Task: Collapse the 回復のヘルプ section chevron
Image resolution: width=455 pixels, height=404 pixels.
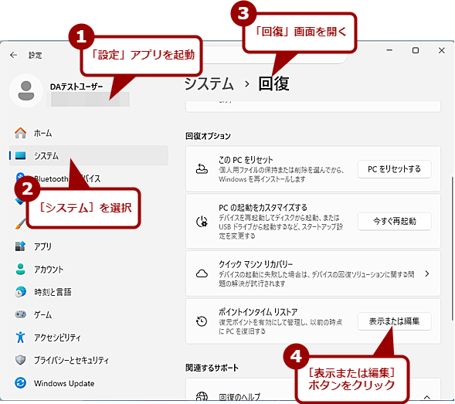Action: point(427,397)
